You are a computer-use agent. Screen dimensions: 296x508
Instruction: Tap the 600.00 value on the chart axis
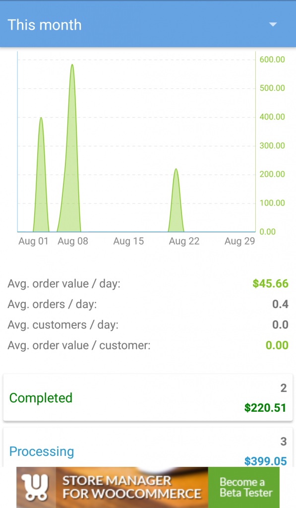[272, 60]
